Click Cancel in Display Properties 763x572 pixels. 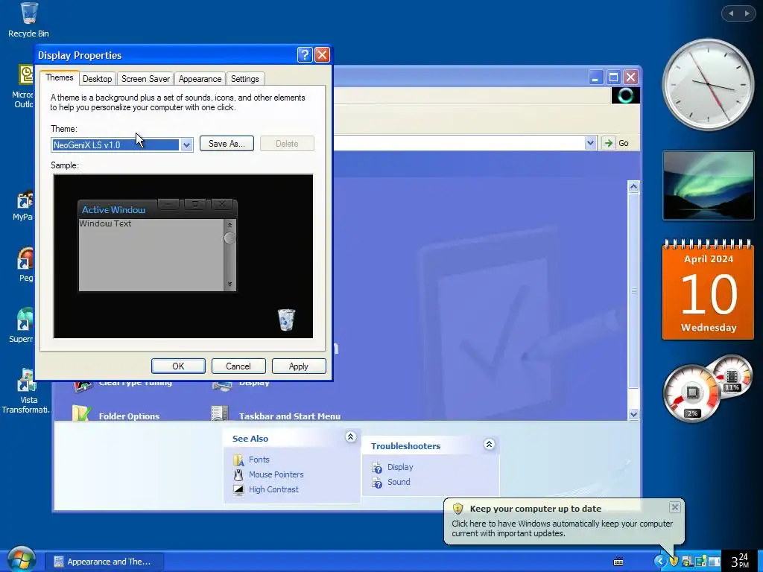tap(238, 366)
